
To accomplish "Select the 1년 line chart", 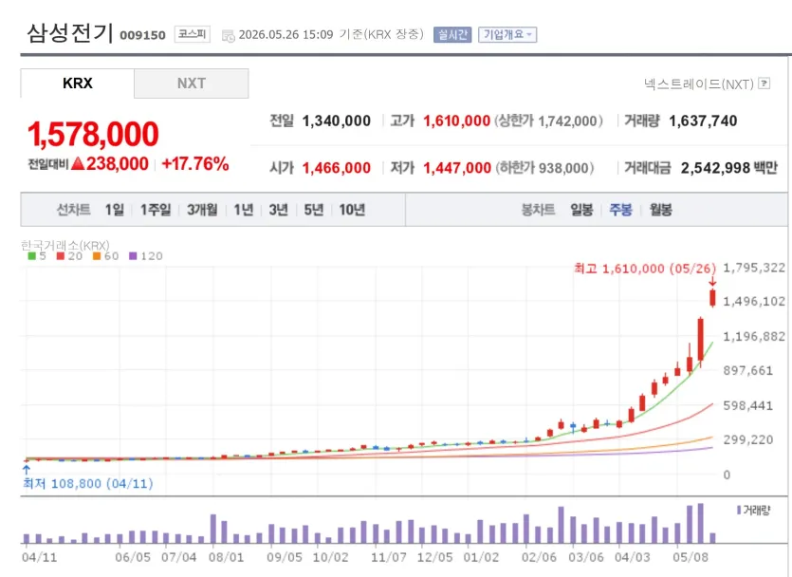I will click(244, 209).
